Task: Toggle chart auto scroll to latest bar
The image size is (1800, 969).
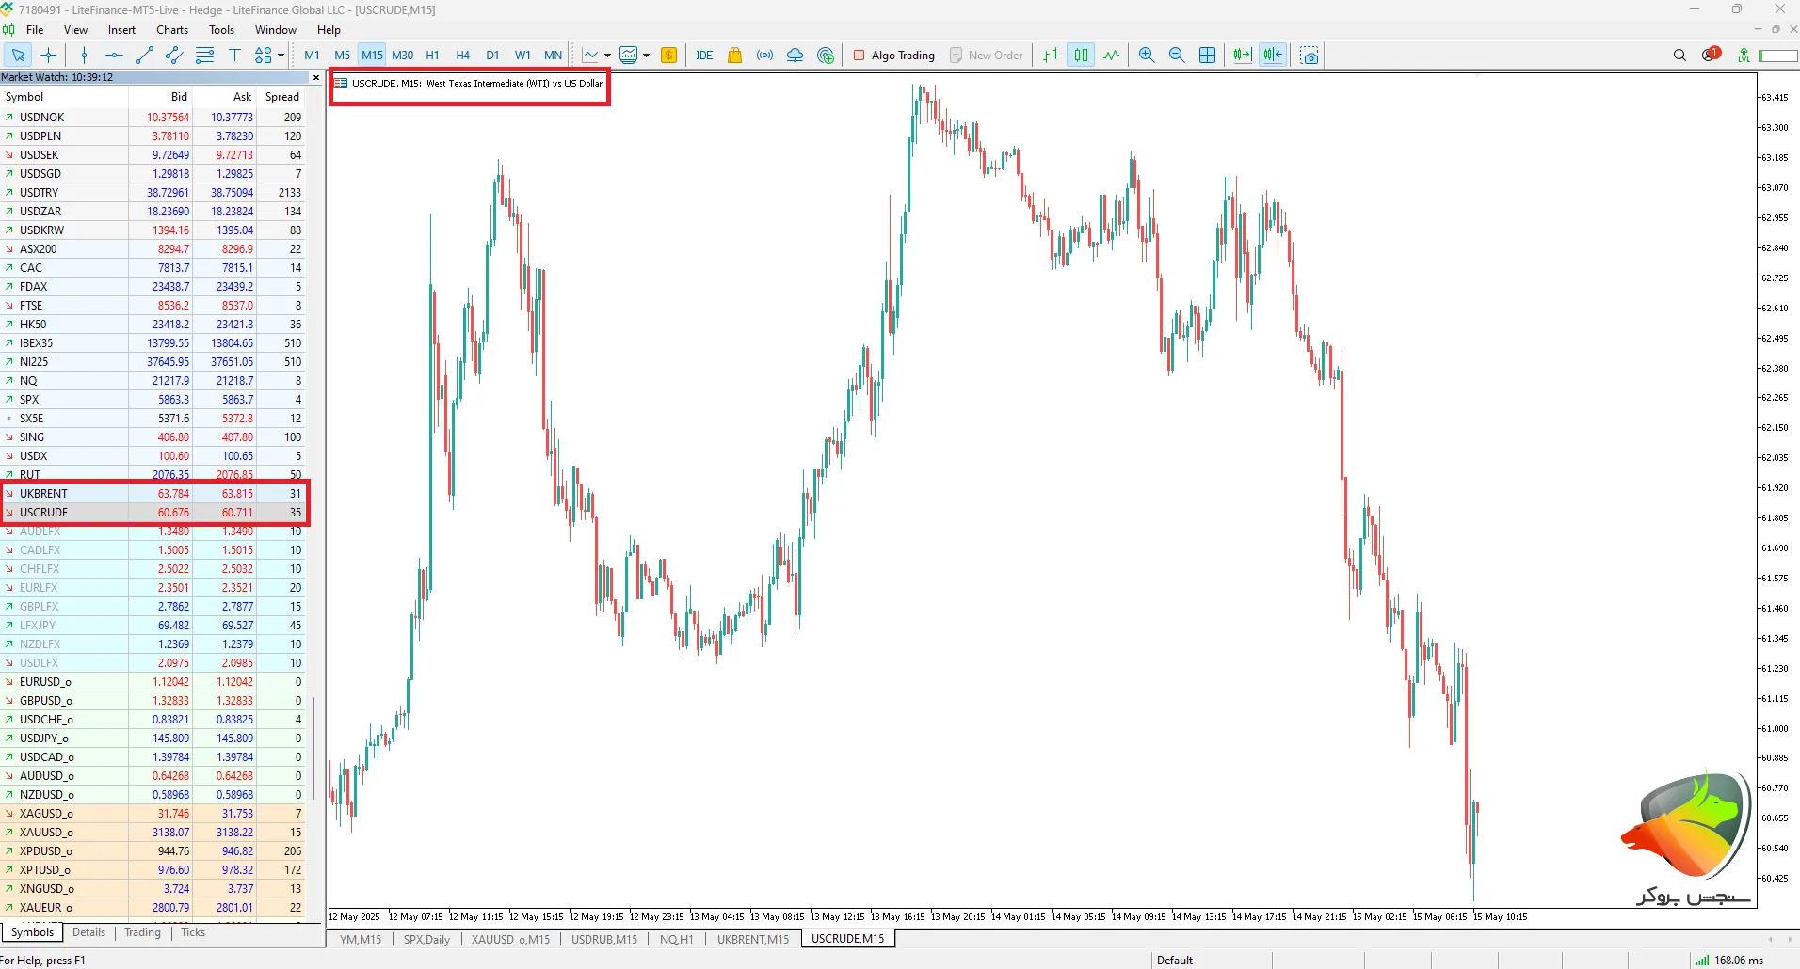Action: (x=1243, y=56)
